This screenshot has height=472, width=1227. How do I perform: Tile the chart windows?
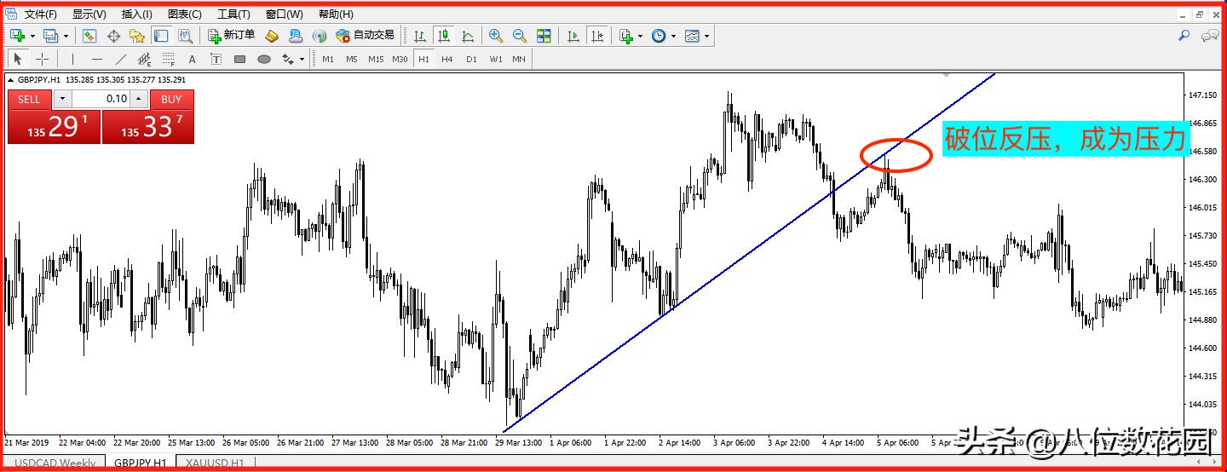(x=544, y=36)
